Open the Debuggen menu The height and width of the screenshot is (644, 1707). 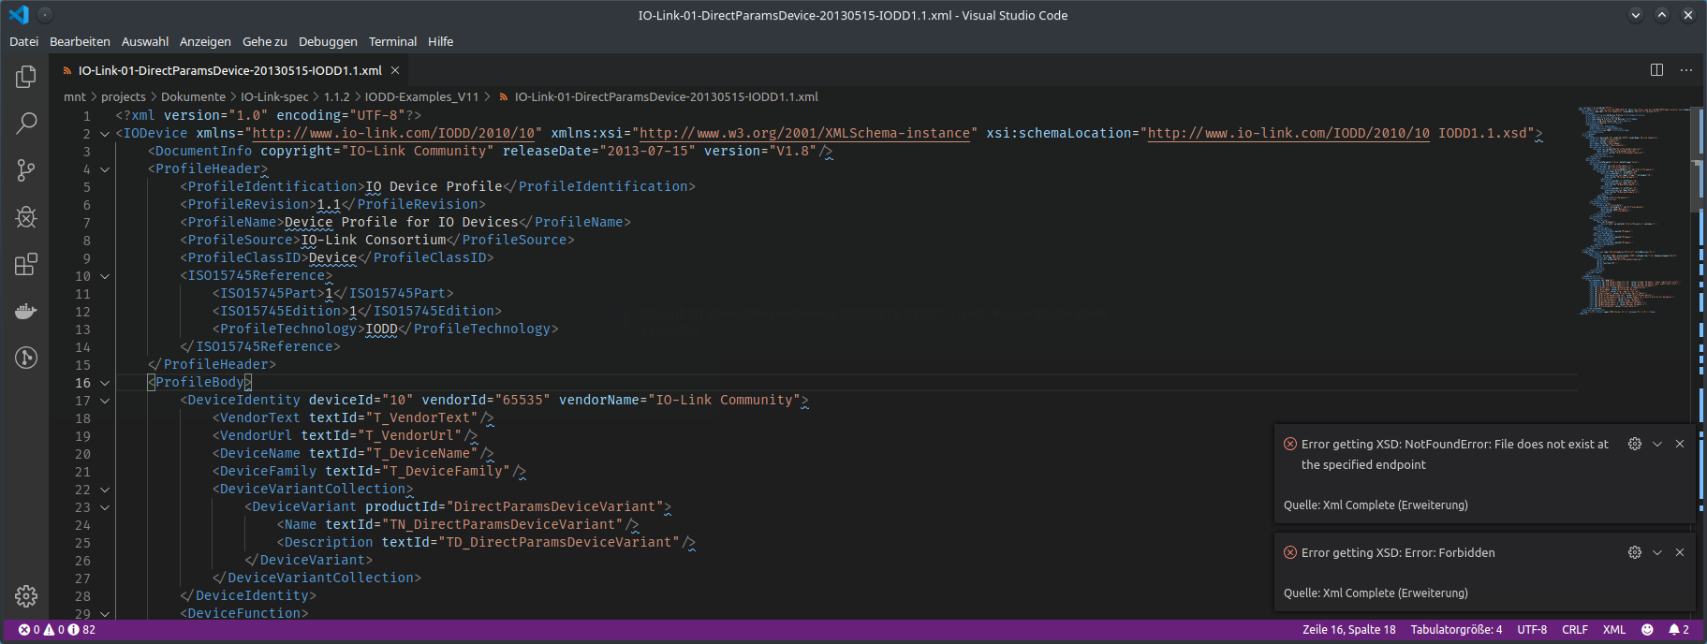pyautogui.click(x=328, y=41)
